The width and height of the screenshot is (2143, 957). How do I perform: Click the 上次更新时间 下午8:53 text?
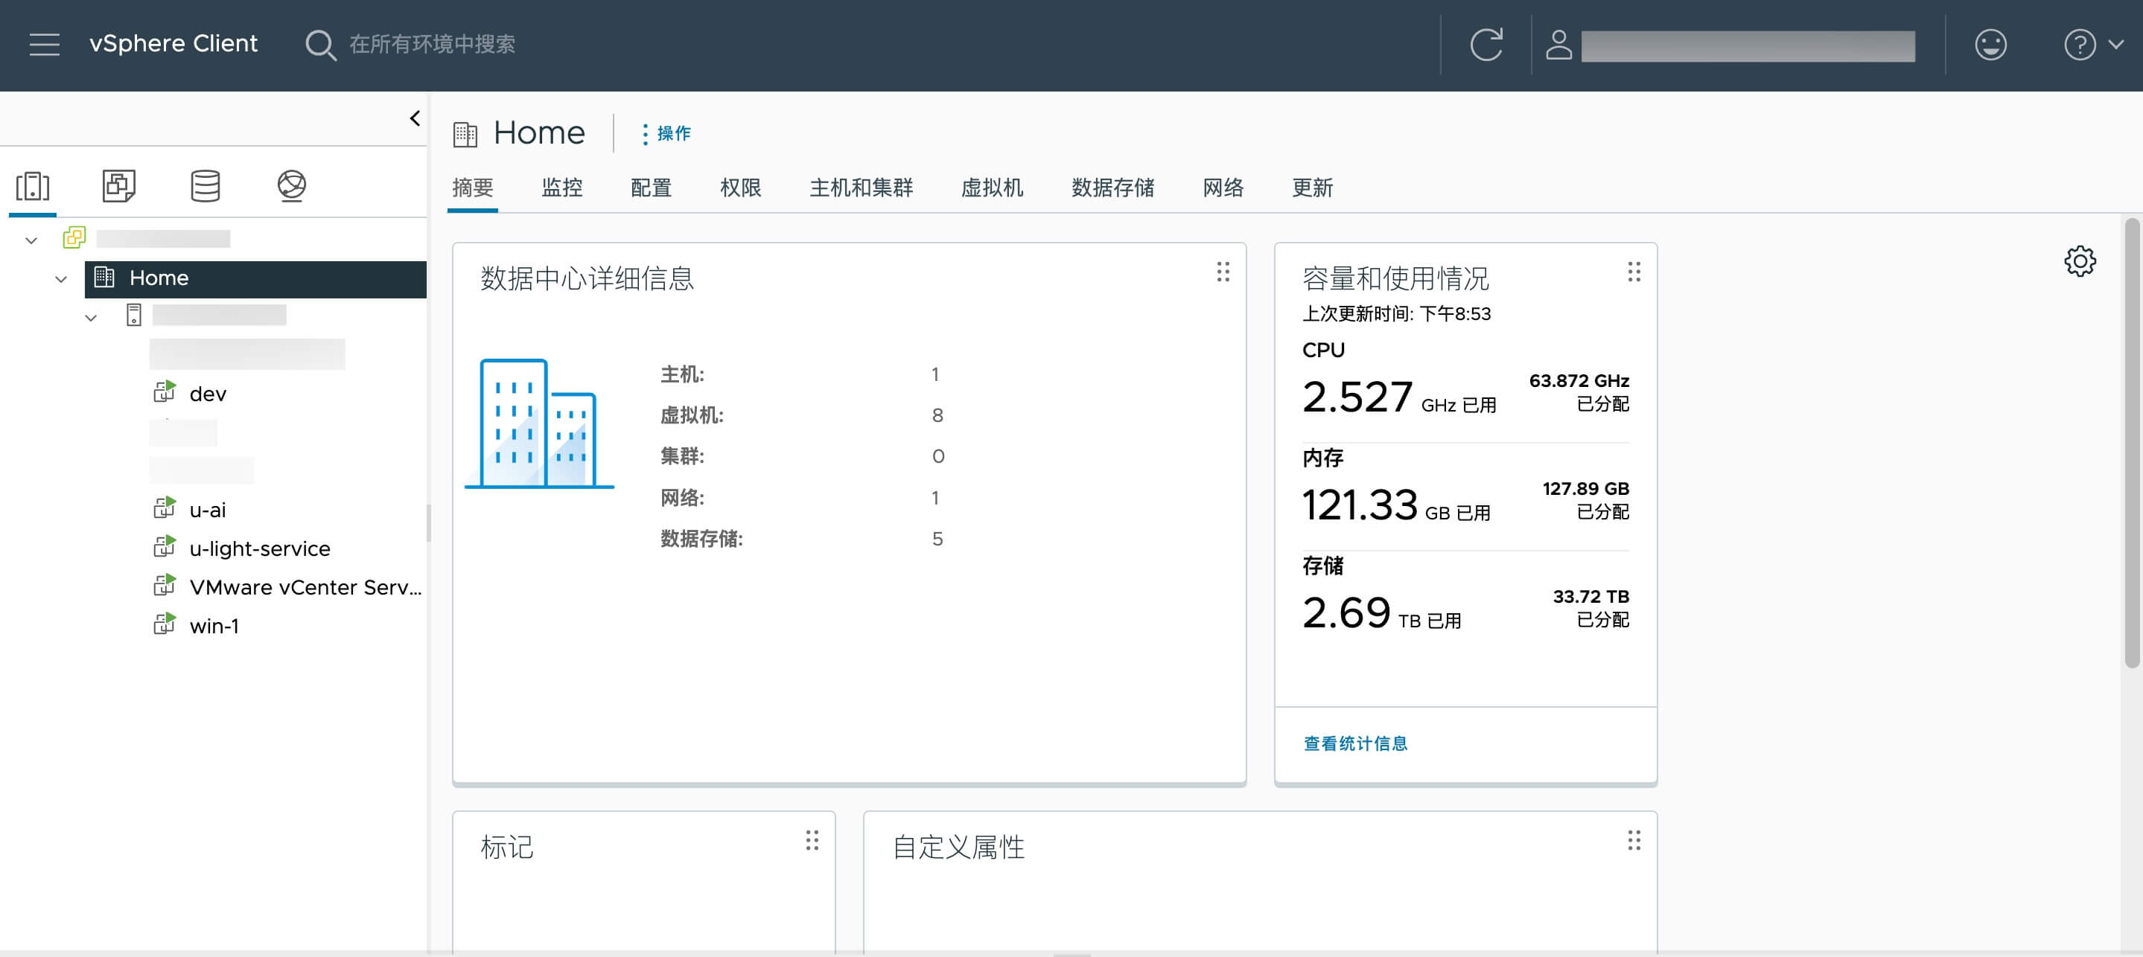coord(1396,314)
